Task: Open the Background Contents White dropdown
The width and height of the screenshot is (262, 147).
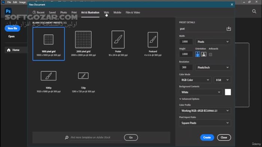Action: pos(201,92)
